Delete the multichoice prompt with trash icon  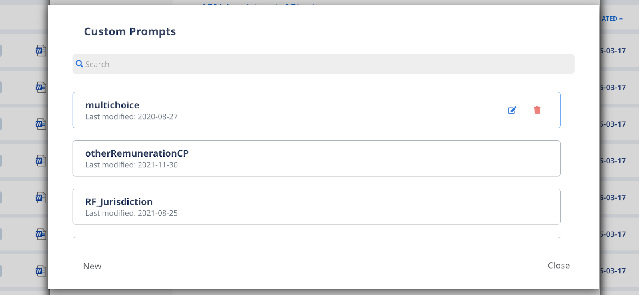coord(537,110)
